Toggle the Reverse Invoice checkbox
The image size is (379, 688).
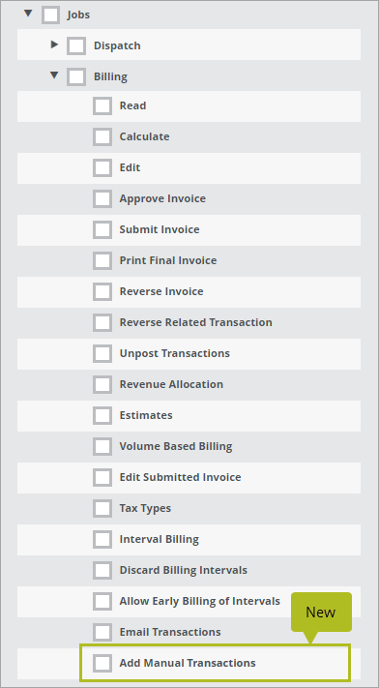[x=102, y=291]
